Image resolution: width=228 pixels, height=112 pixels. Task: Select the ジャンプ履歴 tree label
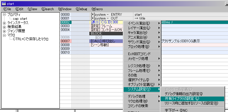(16, 31)
